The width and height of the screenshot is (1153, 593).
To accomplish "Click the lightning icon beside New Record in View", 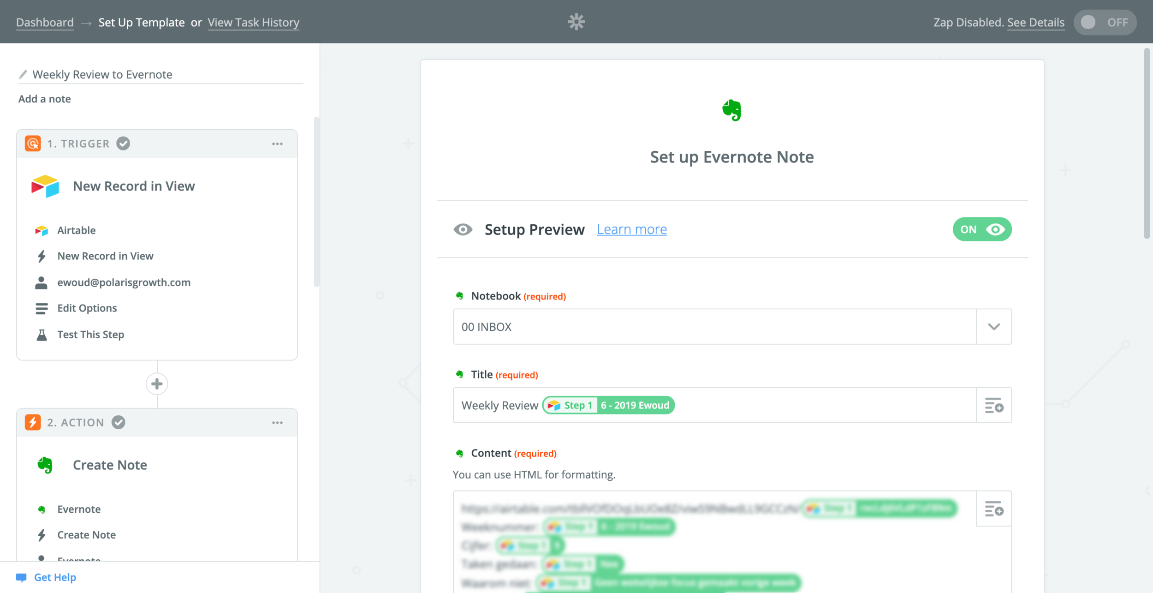I will (42, 256).
